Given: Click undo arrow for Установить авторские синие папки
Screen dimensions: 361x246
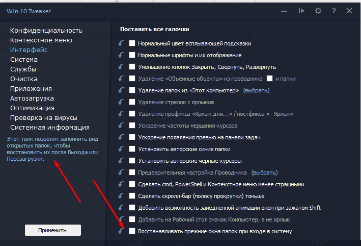Looking at the screenshot, I should (x=121, y=149).
